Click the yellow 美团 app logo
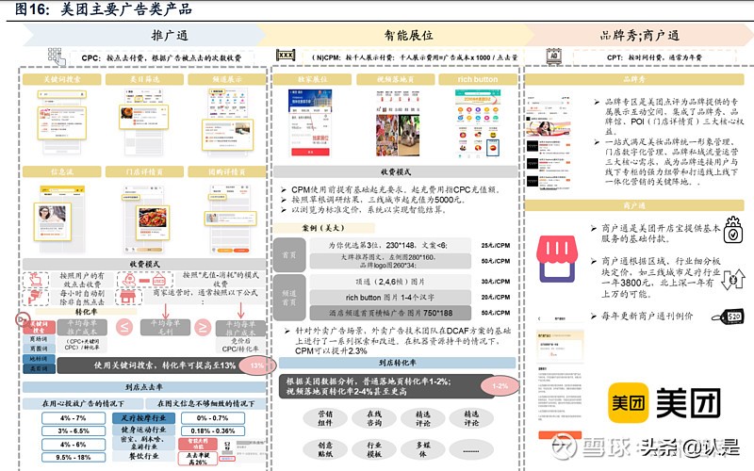The height and width of the screenshot is (471, 754). coord(628,403)
